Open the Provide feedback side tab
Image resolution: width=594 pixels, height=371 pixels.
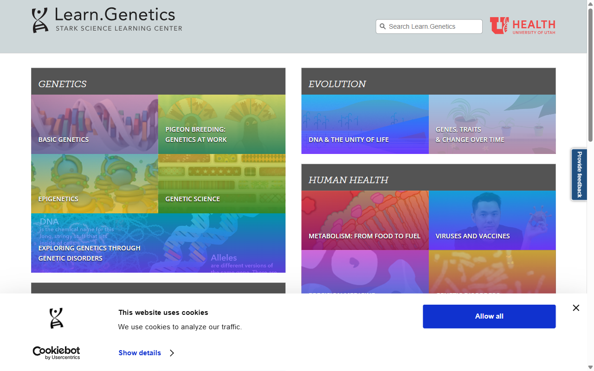[579, 174]
